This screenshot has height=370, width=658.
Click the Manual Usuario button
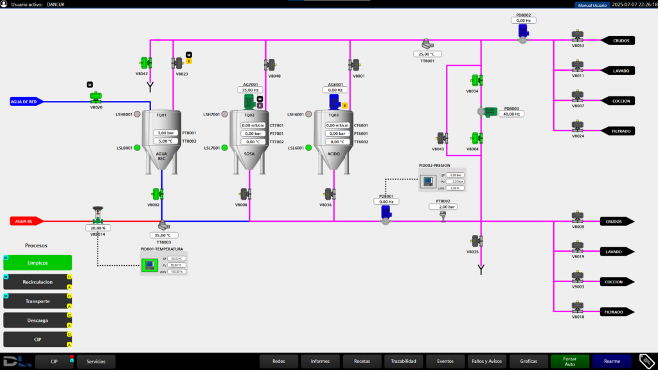tap(592, 5)
